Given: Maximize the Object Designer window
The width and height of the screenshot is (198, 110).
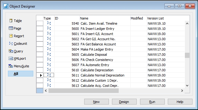Looking at the screenshot, I should [180, 6].
